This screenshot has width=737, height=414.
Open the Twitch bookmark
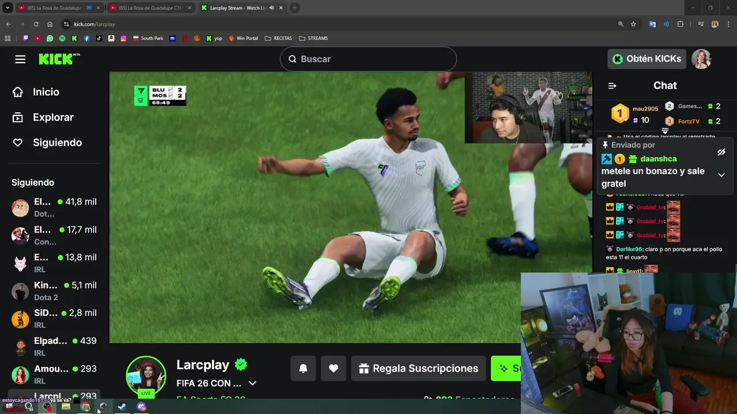[25, 39]
